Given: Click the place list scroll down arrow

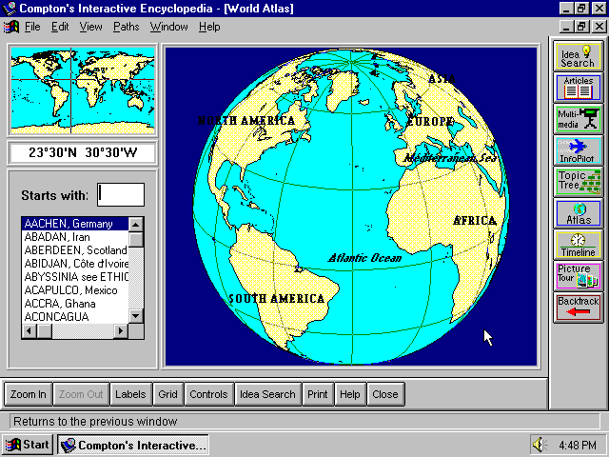Looking at the screenshot, I should pos(136,316).
